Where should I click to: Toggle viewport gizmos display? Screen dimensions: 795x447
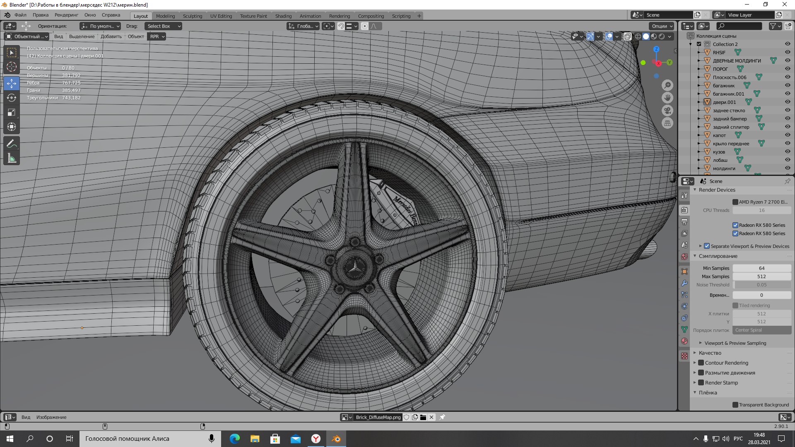pyautogui.click(x=590, y=36)
